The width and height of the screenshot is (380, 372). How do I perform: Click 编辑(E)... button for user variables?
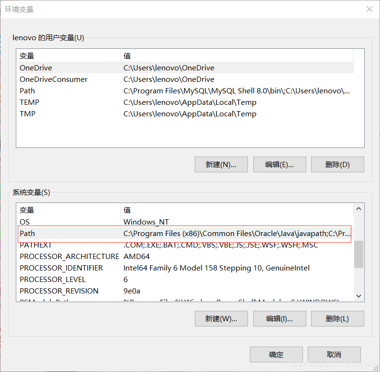pos(279,164)
